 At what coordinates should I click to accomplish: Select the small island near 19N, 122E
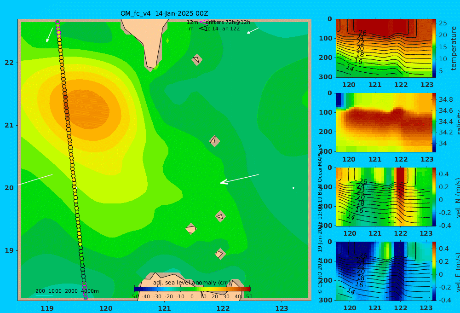click(x=220, y=254)
